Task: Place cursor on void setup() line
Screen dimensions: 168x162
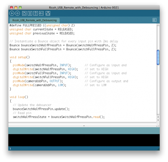Action: click(19, 57)
